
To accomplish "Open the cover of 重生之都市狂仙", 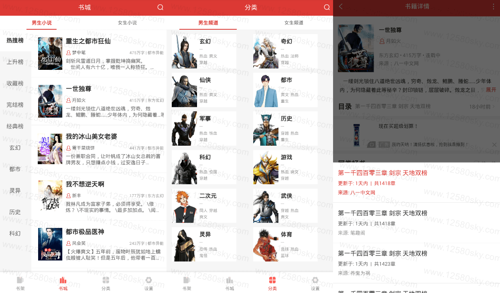I will [50, 53].
